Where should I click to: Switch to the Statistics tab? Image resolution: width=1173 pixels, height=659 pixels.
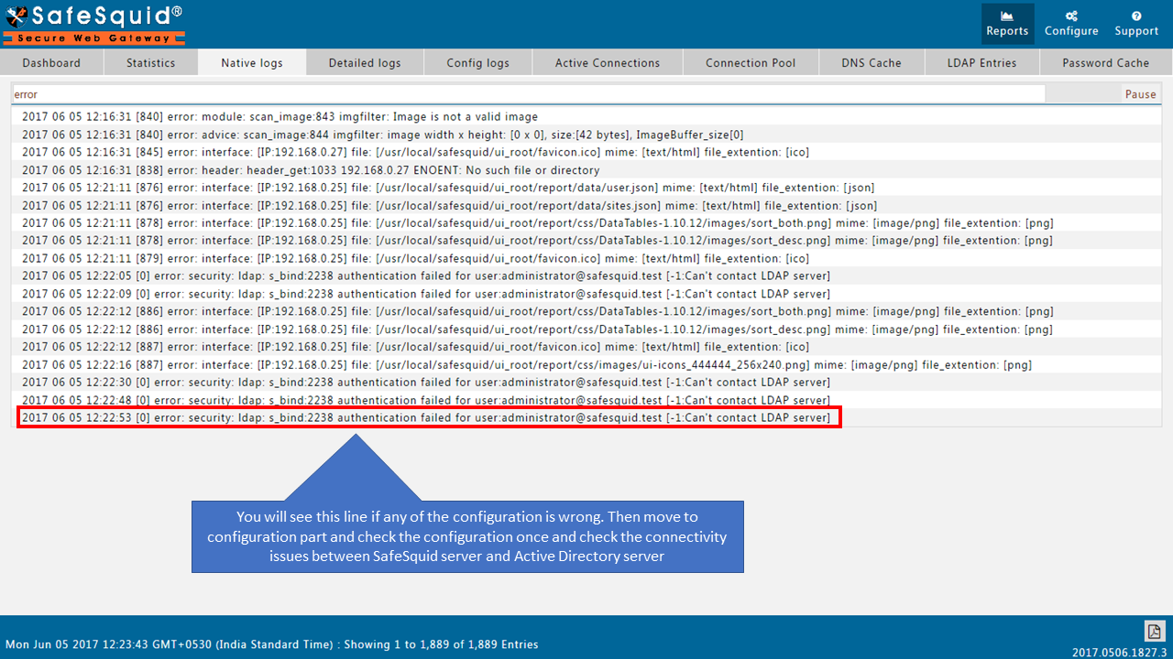click(x=150, y=63)
